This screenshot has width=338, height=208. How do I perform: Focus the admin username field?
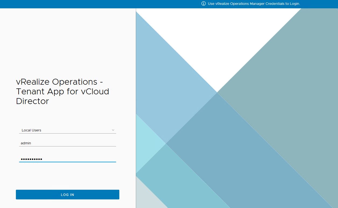point(68,143)
